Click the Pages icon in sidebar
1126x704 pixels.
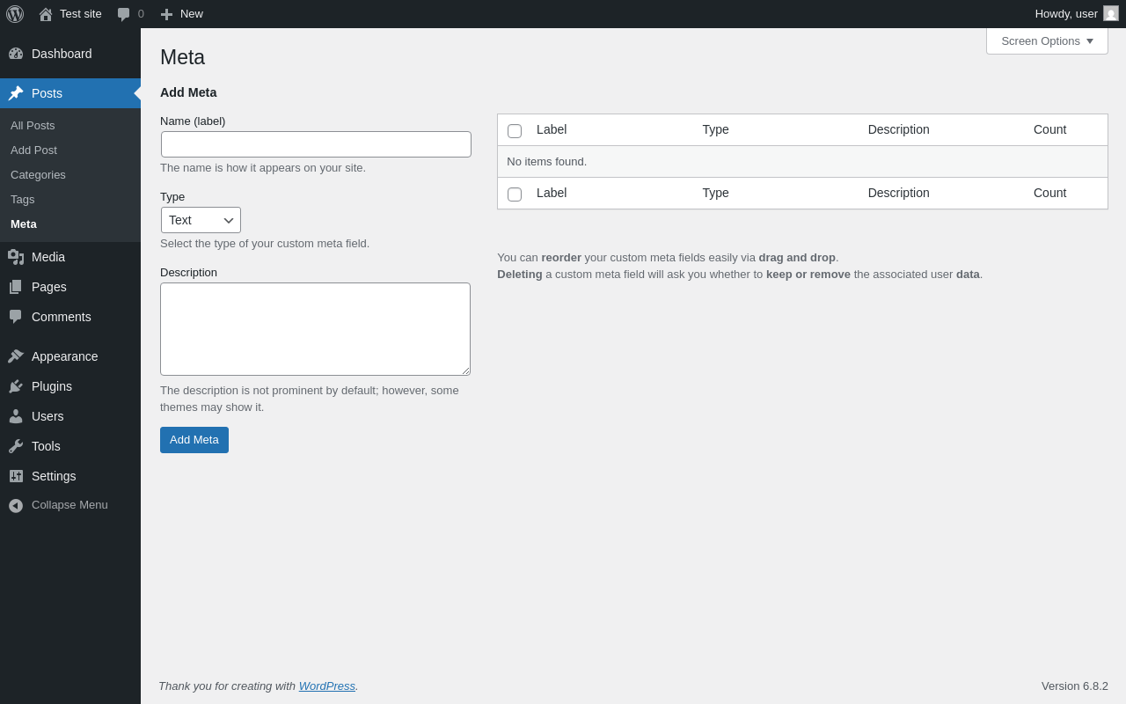[x=16, y=287]
